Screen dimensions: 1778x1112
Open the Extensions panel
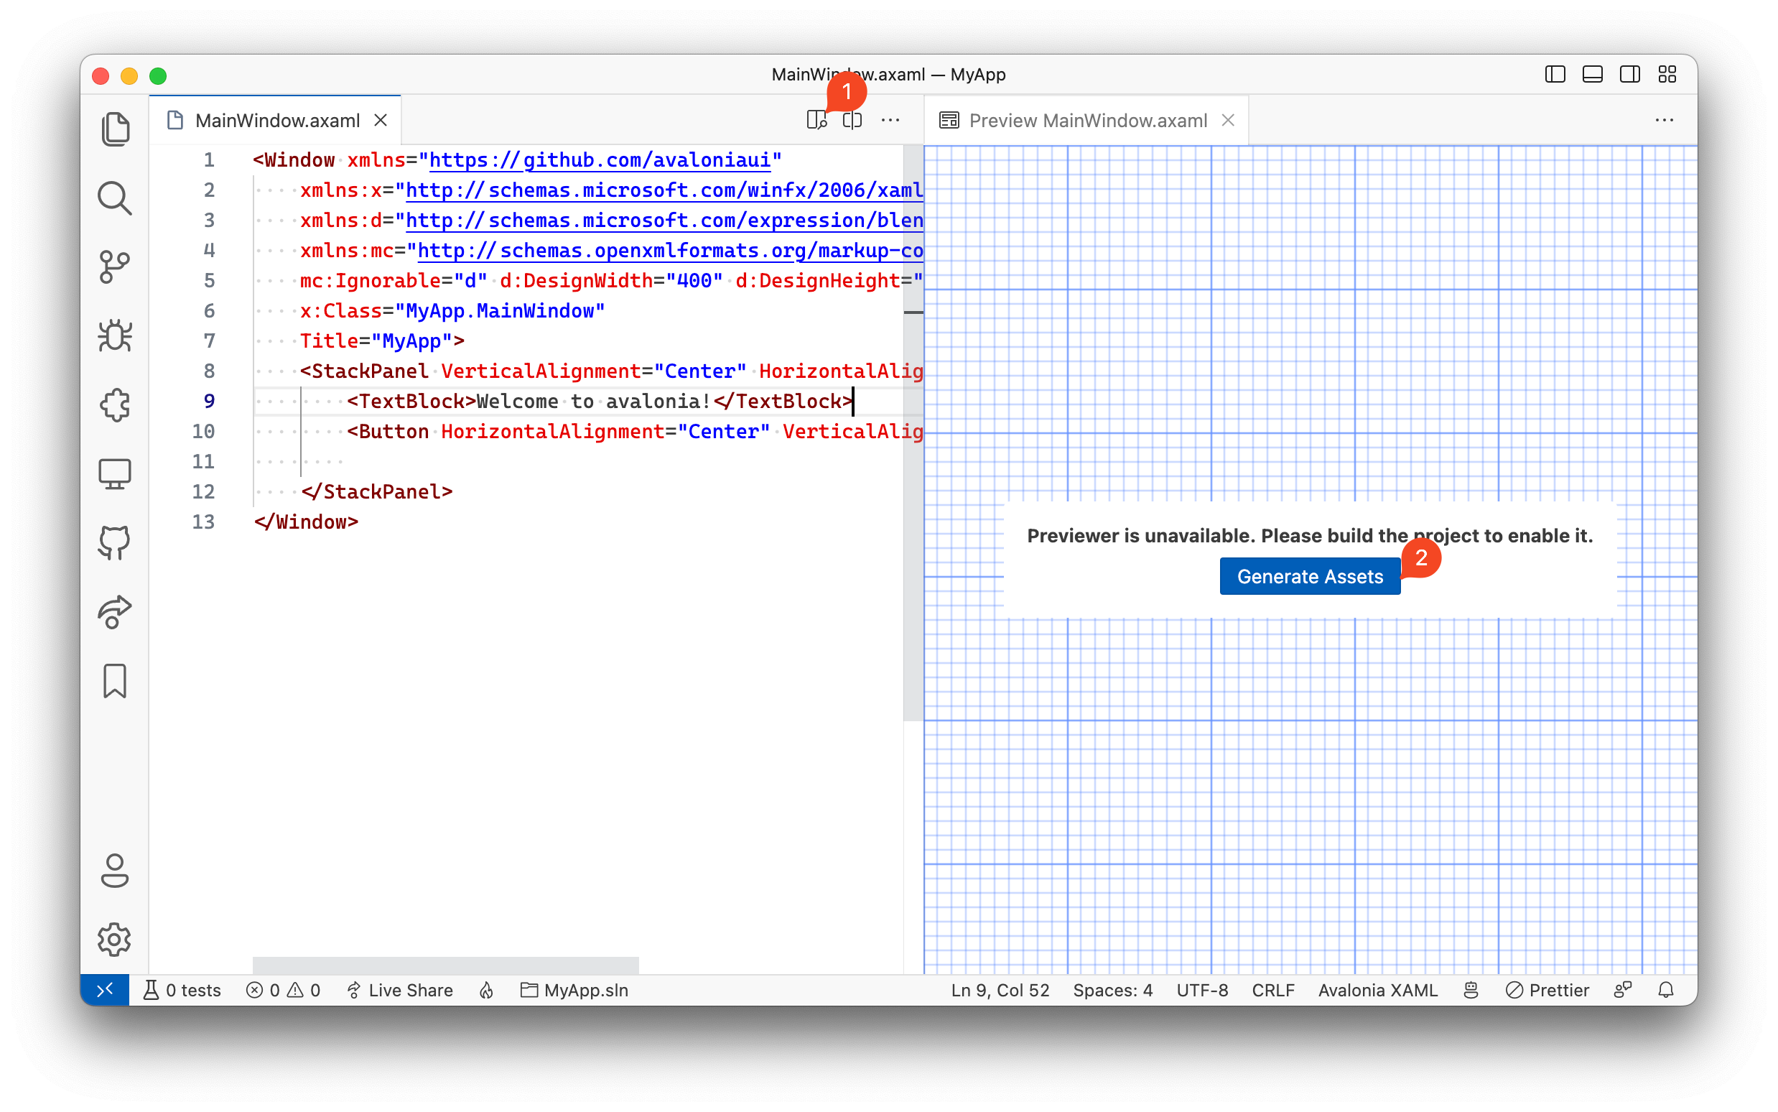pos(114,405)
